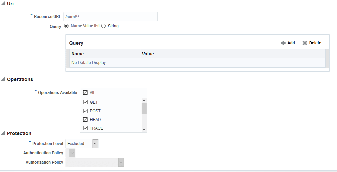Viewport: 337px width, 172px height.
Task: Select the Name Value list radio button
Action: 66,26
